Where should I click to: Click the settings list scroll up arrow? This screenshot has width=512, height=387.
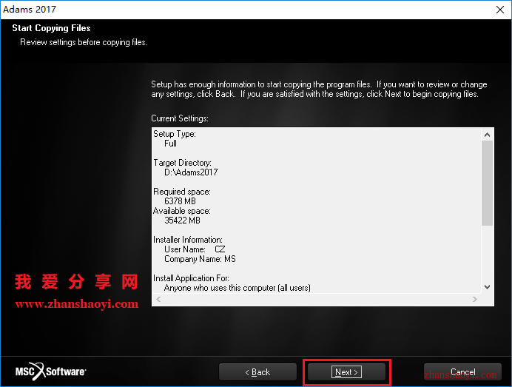coord(487,135)
